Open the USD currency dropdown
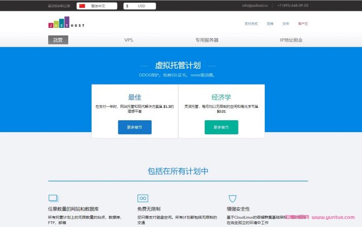 pos(141,6)
